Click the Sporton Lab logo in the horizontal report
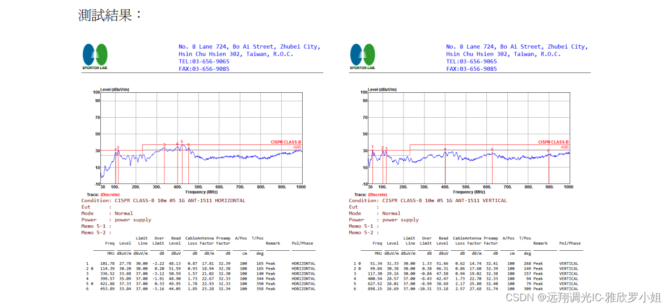Screen dimensions: 670x308 95,56
